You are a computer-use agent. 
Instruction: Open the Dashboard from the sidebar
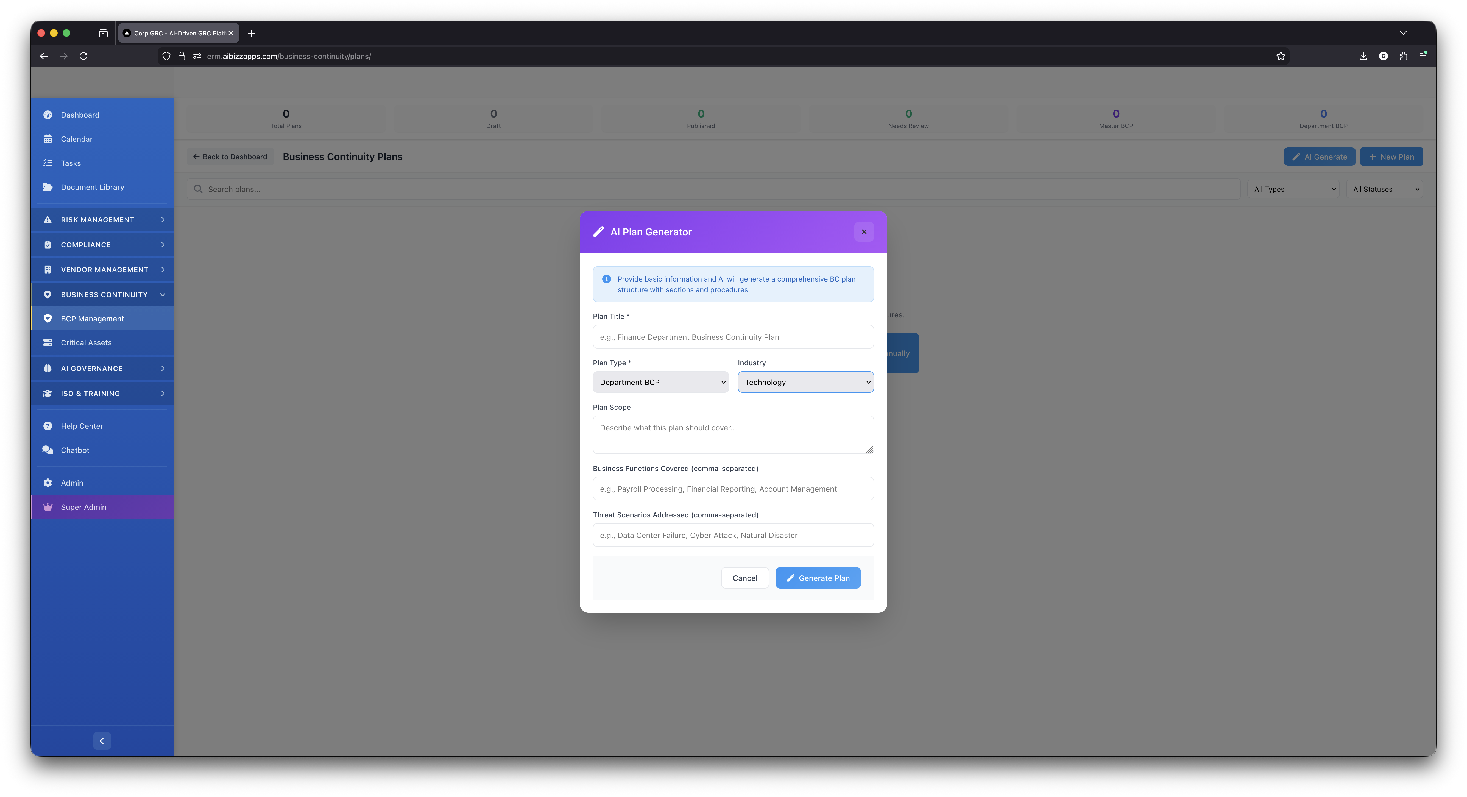(48, 115)
